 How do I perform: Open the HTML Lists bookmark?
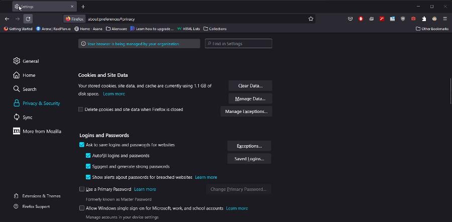coord(188,29)
